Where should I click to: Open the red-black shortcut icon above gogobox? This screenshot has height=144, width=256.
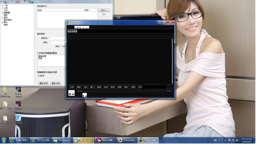(x=18, y=105)
